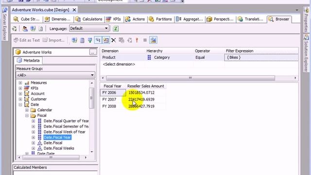This screenshot has width=311, height=175.
Task: Expand the Account dimension node
Action: click(20, 94)
